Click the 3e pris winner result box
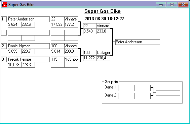The image size is (190, 124). [x=168, y=93]
